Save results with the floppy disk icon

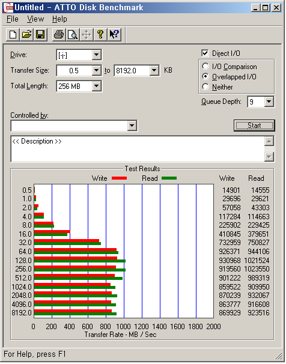(40, 35)
